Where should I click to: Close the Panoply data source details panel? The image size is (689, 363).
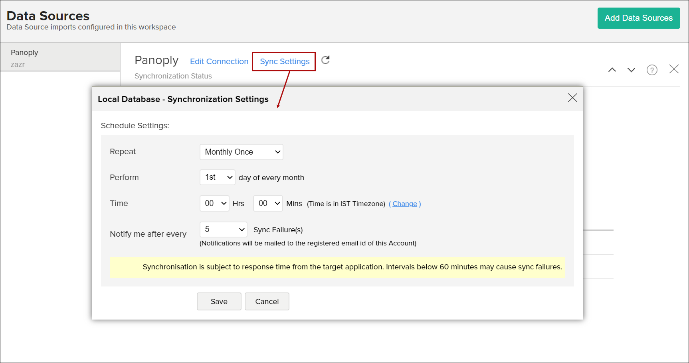pyautogui.click(x=674, y=69)
